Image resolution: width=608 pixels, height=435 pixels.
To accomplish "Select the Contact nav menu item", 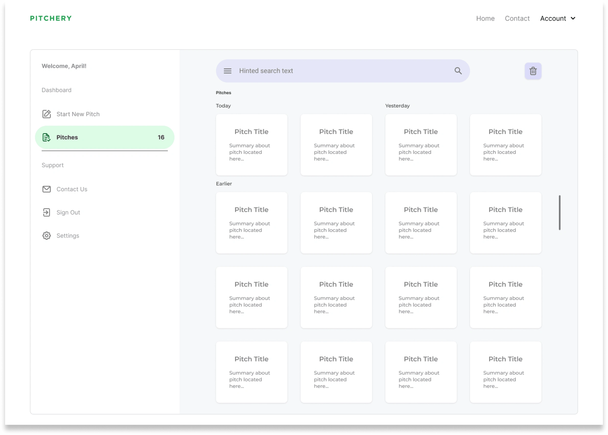I will [x=517, y=18].
